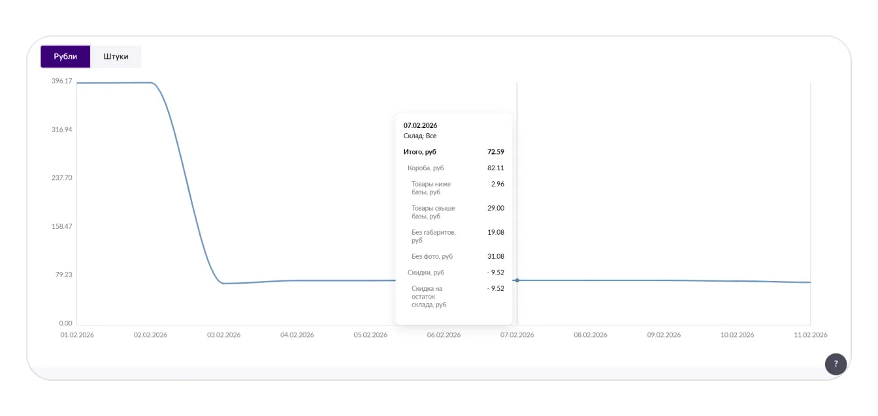
Task: Select Товары свыше базы tooltip entry
Action: [433, 212]
